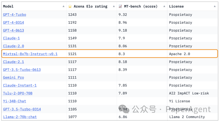The image size is (220, 121).
Task: Select the MT-bench score 8.39
Action: click(123, 70)
